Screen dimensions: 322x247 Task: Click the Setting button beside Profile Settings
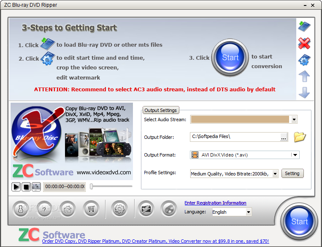coord(292,173)
